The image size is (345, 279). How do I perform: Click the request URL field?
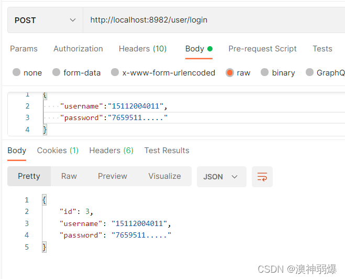pyautogui.click(x=214, y=20)
